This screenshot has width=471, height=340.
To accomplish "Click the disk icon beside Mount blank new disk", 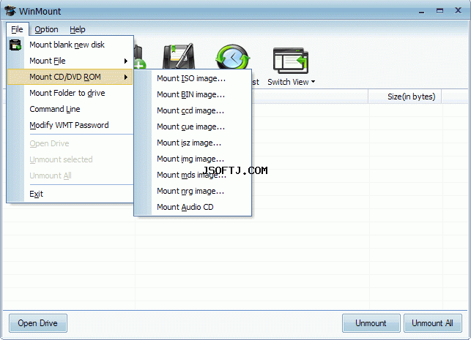I will pos(15,45).
